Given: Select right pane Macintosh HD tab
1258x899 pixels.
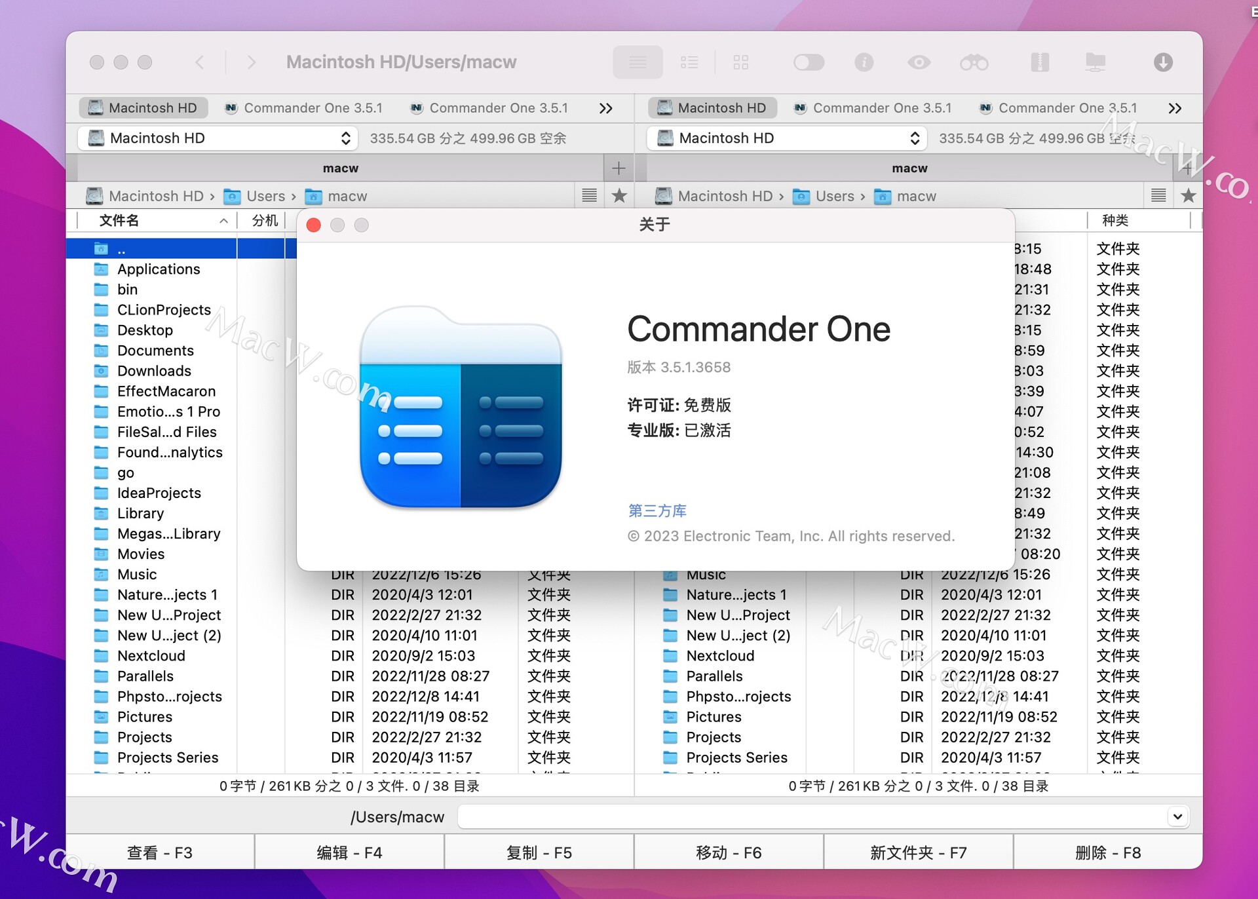Looking at the screenshot, I should tap(712, 107).
